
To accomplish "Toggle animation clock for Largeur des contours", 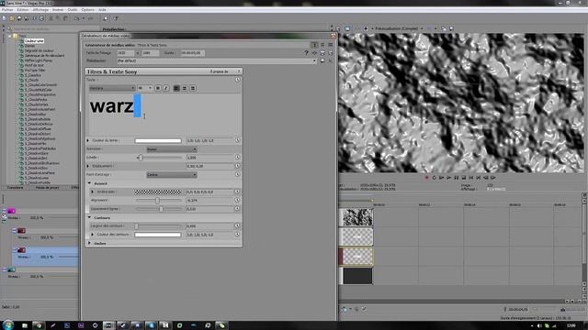I will coord(237,225).
